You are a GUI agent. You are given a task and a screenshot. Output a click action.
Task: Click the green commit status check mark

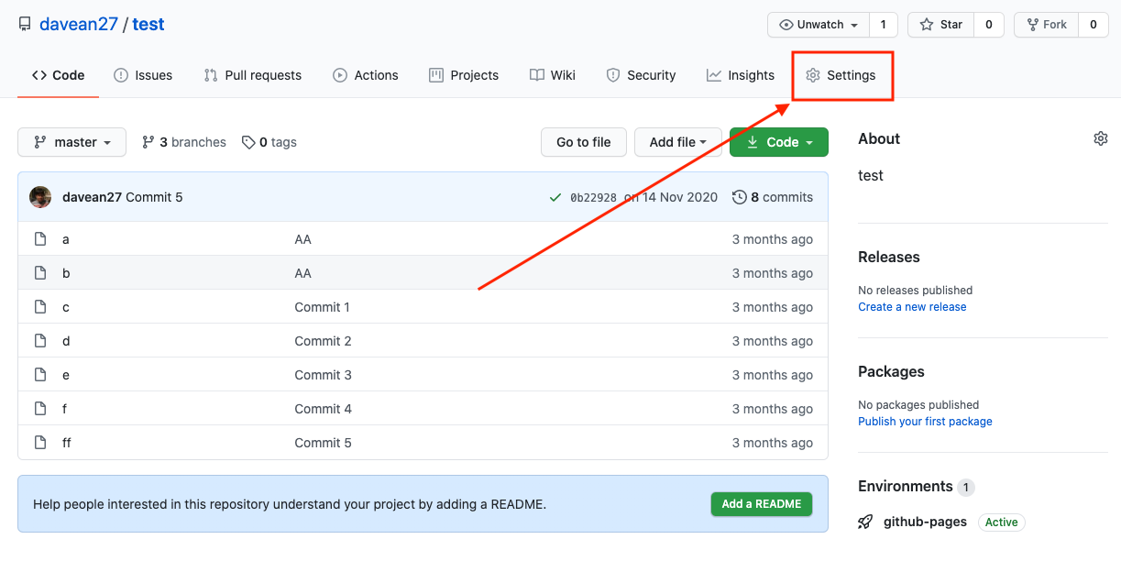[x=555, y=197]
